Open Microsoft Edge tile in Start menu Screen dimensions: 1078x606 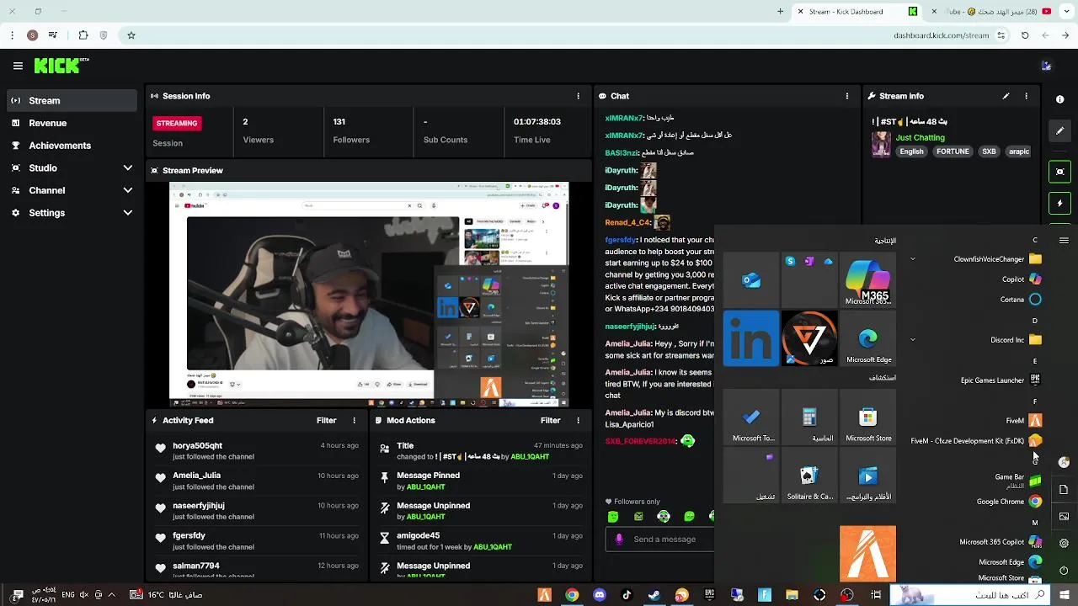[867, 338]
